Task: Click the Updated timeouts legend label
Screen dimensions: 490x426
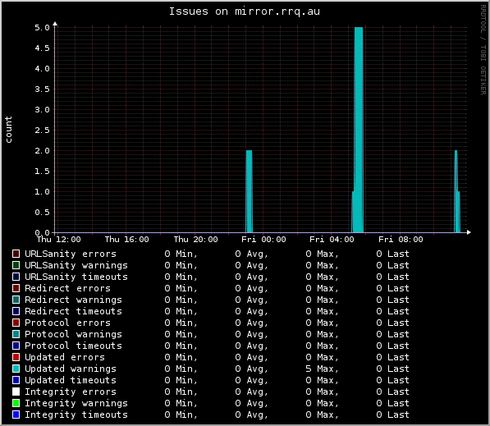Action: click(71, 380)
